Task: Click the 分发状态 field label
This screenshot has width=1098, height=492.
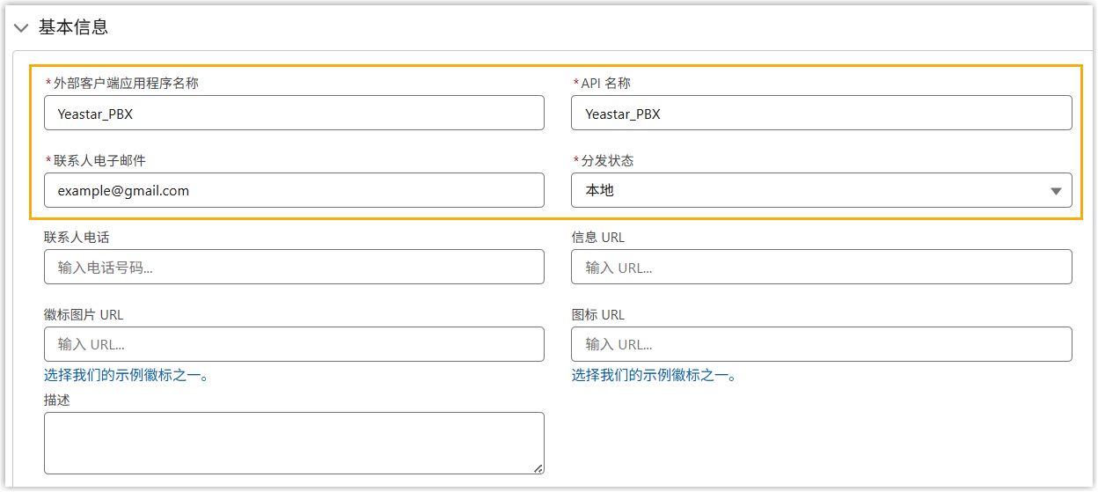Action: coord(607,161)
